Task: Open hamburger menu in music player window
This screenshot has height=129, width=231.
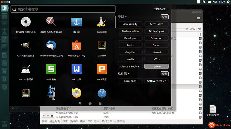Action: [199, 19]
